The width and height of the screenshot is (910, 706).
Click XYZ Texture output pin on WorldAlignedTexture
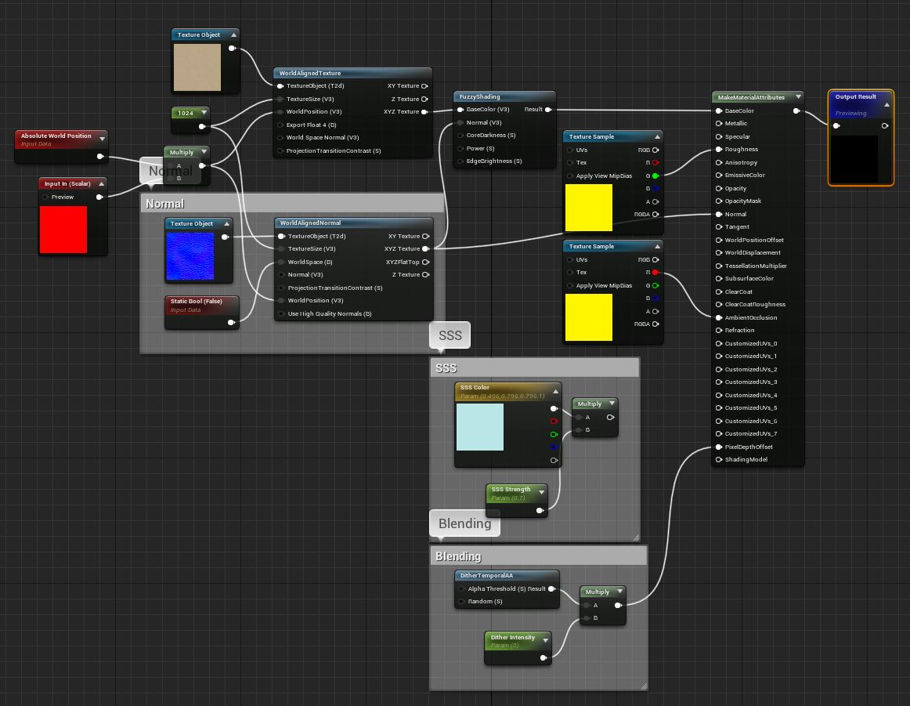coord(425,112)
